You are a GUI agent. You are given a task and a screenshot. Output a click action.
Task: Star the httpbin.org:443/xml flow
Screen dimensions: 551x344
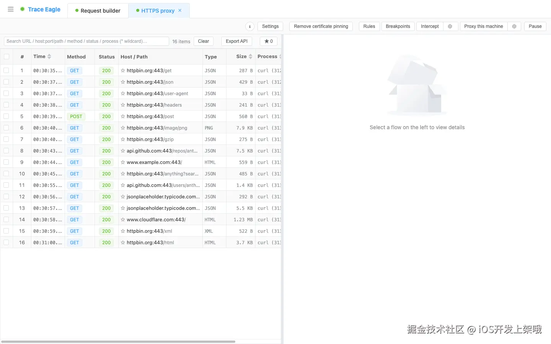tap(123, 231)
